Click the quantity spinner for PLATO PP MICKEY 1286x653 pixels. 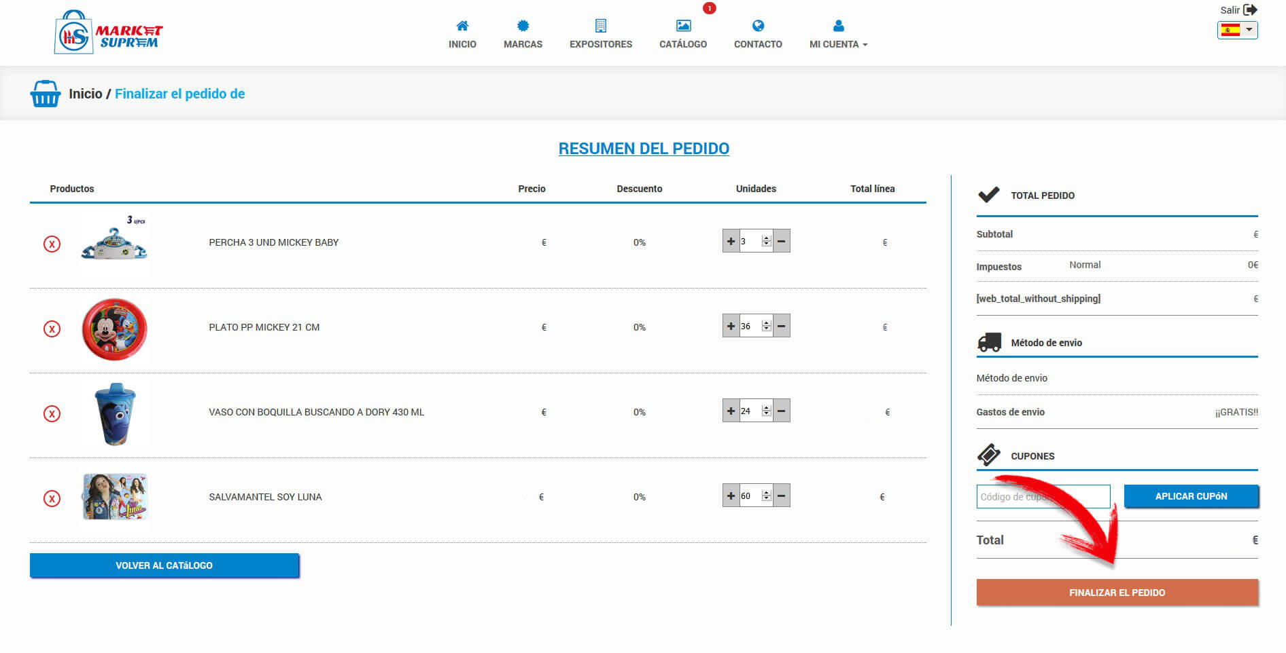(x=766, y=326)
